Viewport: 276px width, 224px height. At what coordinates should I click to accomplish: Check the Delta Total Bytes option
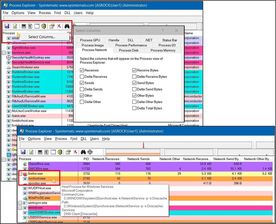pos(134,108)
